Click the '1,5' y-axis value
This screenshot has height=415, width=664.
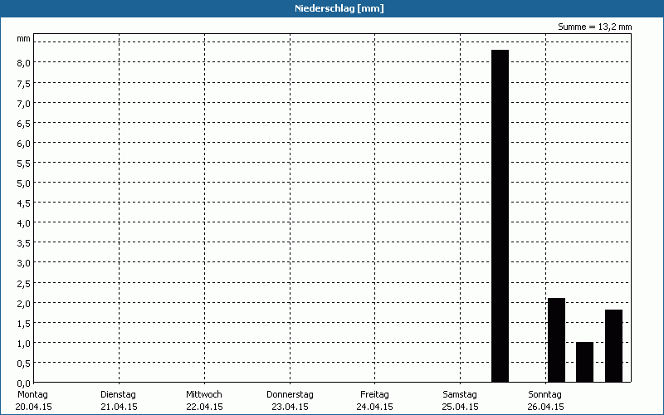[24, 324]
